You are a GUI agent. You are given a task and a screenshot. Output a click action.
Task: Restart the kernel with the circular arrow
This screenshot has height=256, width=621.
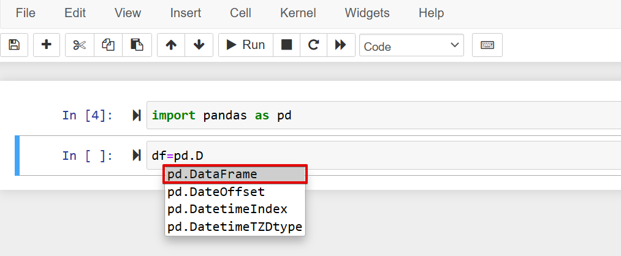coord(314,45)
